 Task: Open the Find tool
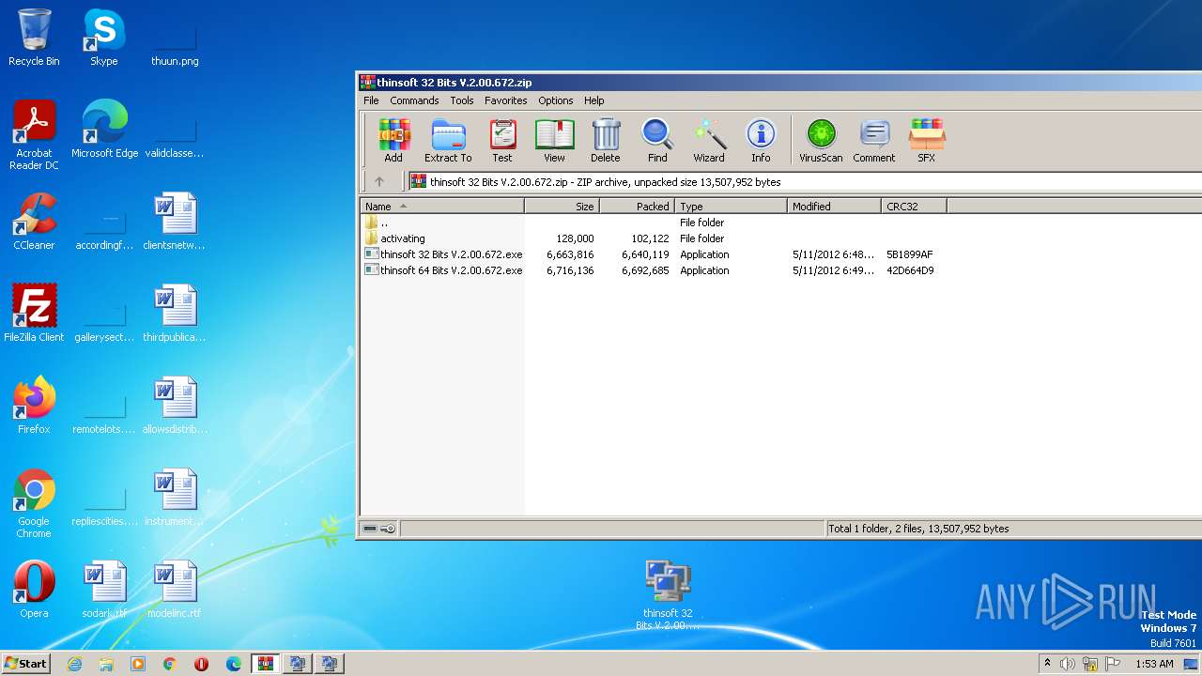pyautogui.click(x=657, y=141)
